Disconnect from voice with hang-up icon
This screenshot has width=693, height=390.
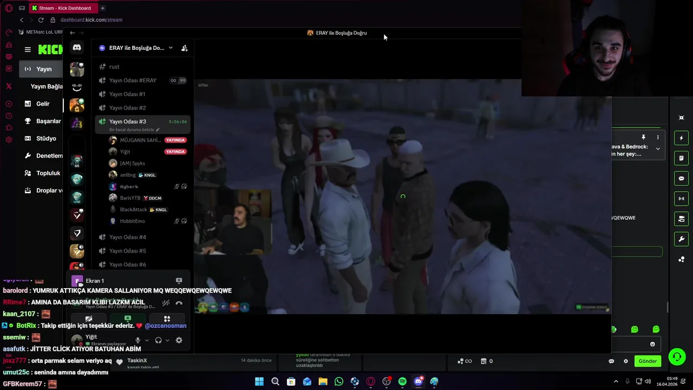click(179, 303)
